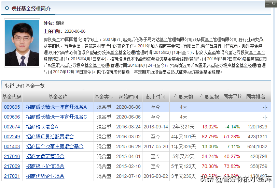Open 招商优势企业混合 fund link
Viewport: 277px width, 188px height.
[x=45, y=176]
